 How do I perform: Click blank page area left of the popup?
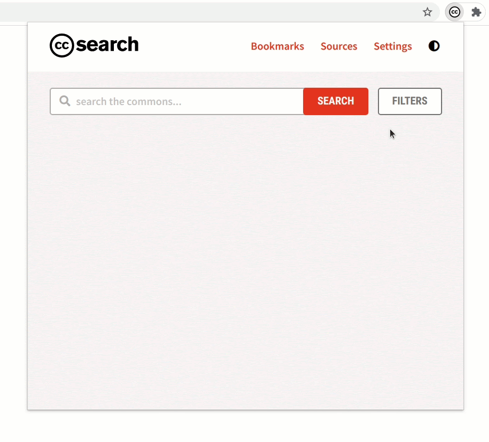click(x=13, y=218)
